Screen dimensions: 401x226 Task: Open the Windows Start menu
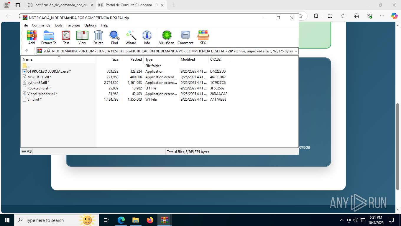7,220
